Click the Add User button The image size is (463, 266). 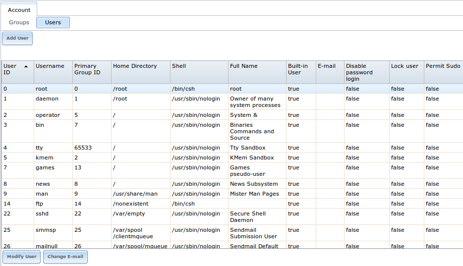coord(17,38)
